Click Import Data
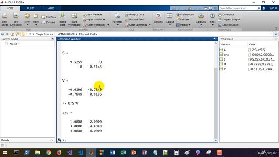The height and width of the screenshot is (157, 279). click(x=62, y=20)
